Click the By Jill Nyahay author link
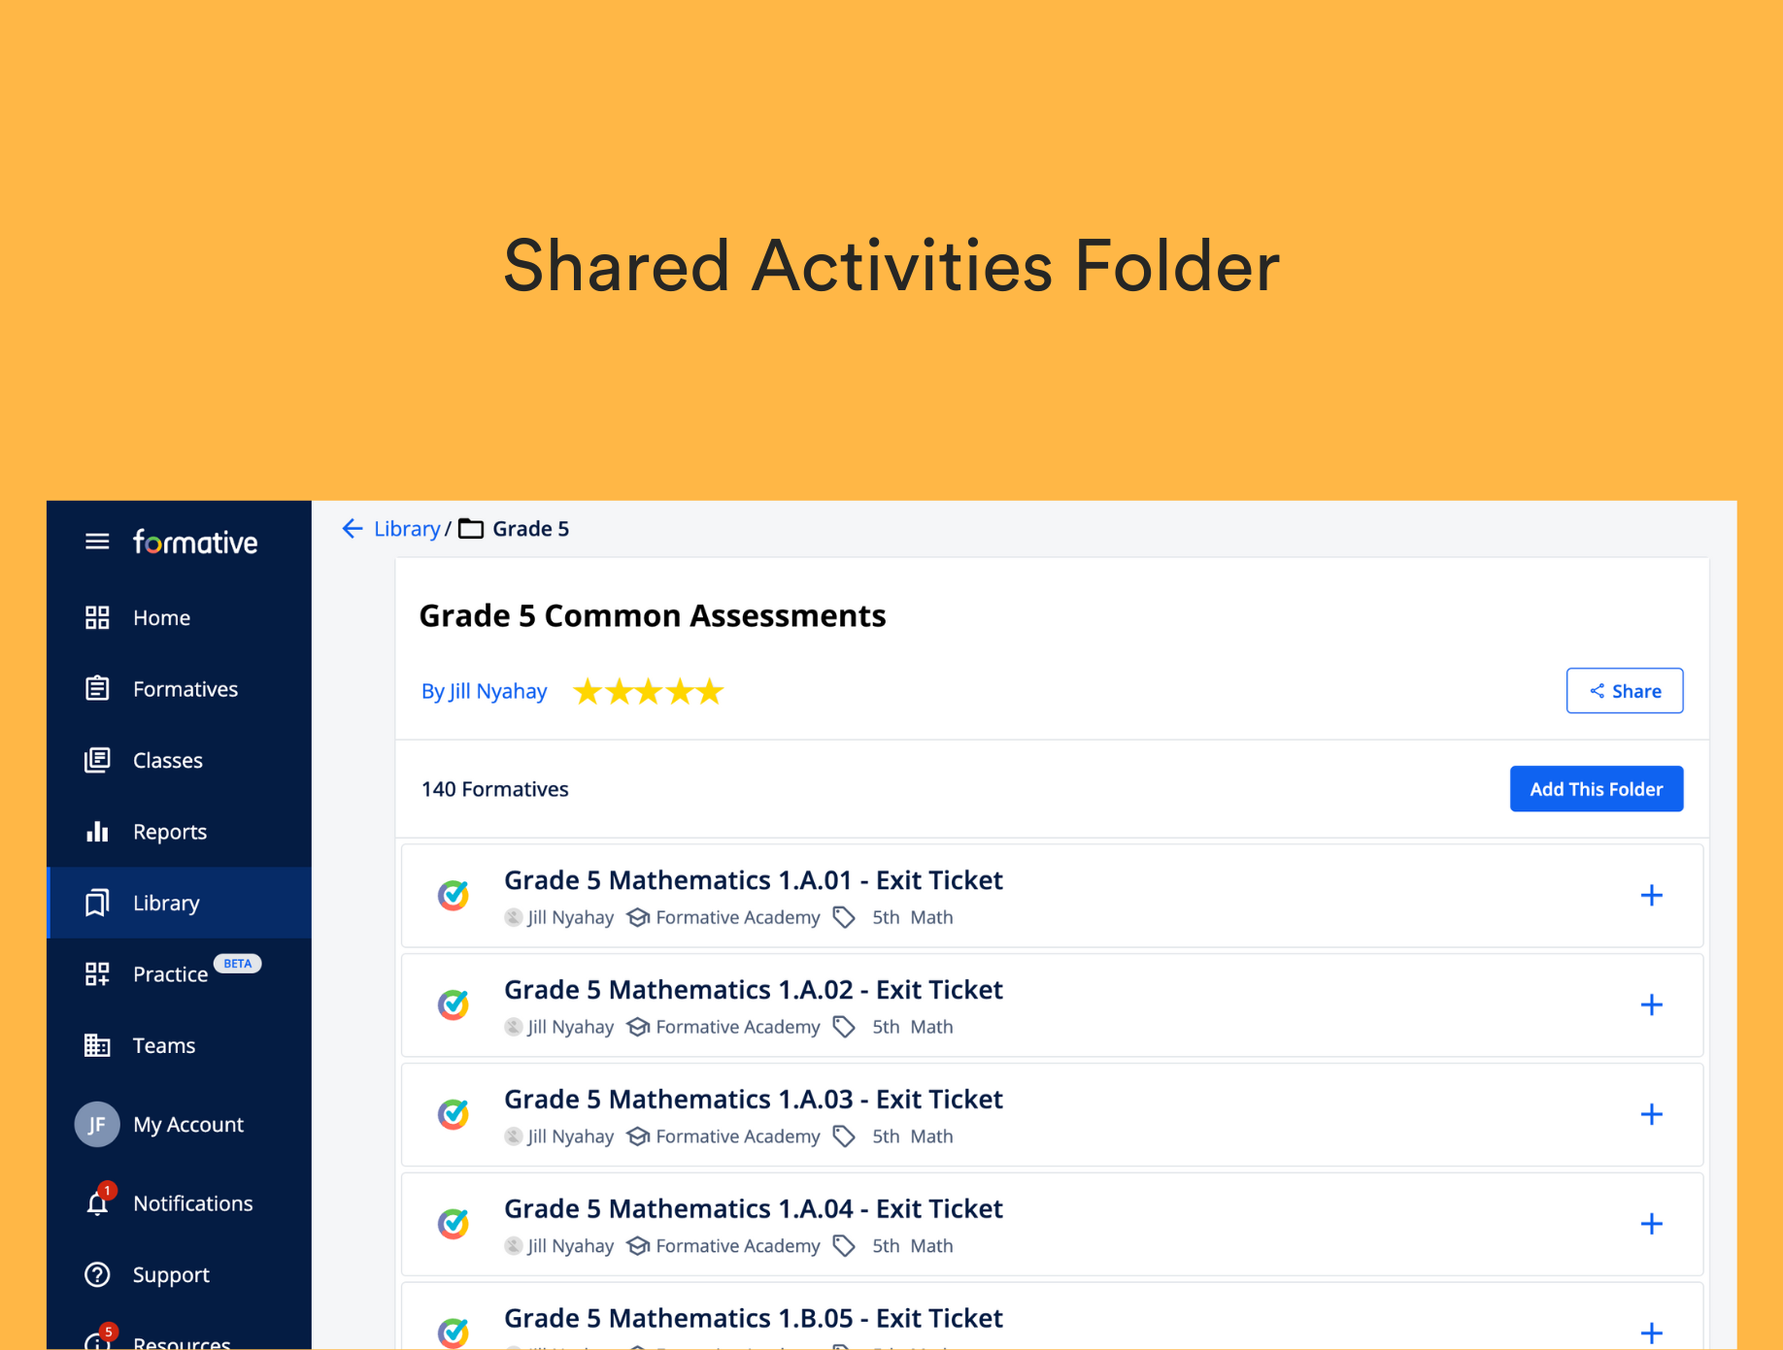This screenshot has width=1783, height=1350. 484,690
